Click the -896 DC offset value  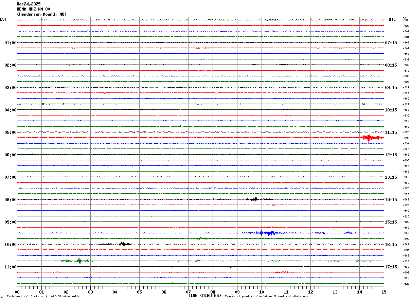406,138
